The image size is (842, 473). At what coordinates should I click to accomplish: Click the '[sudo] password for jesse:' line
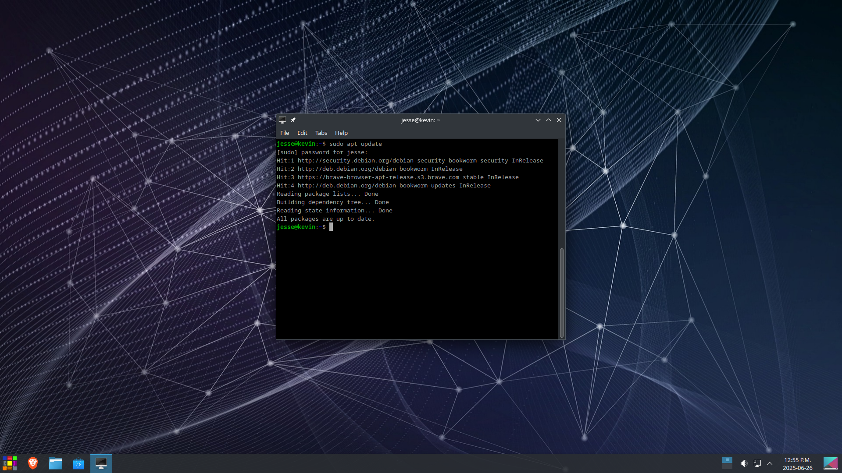click(322, 152)
